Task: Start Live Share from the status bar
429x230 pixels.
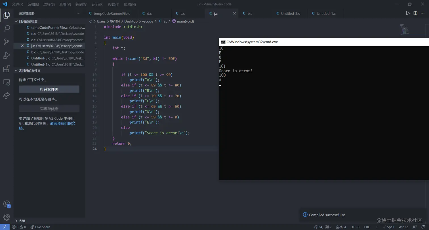Action: pyautogui.click(x=40, y=227)
